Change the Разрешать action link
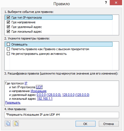 click(x=13, y=102)
